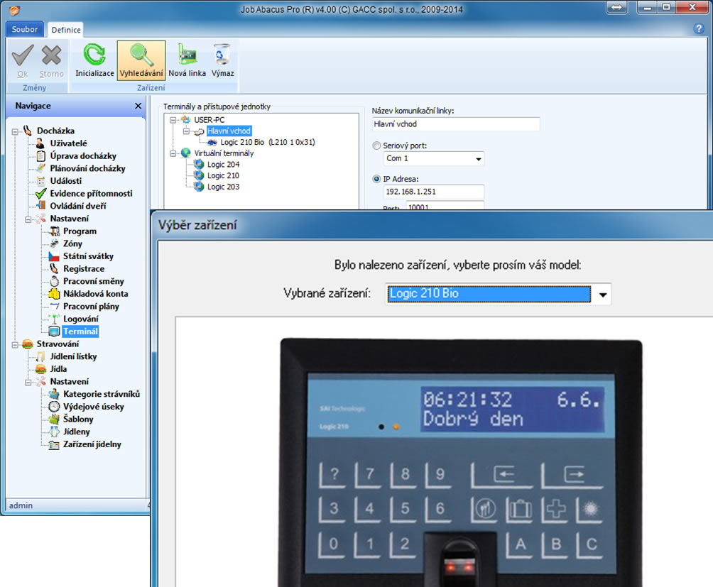
Task: Open Státní svátky holidays item
Action: pyautogui.click(x=88, y=256)
